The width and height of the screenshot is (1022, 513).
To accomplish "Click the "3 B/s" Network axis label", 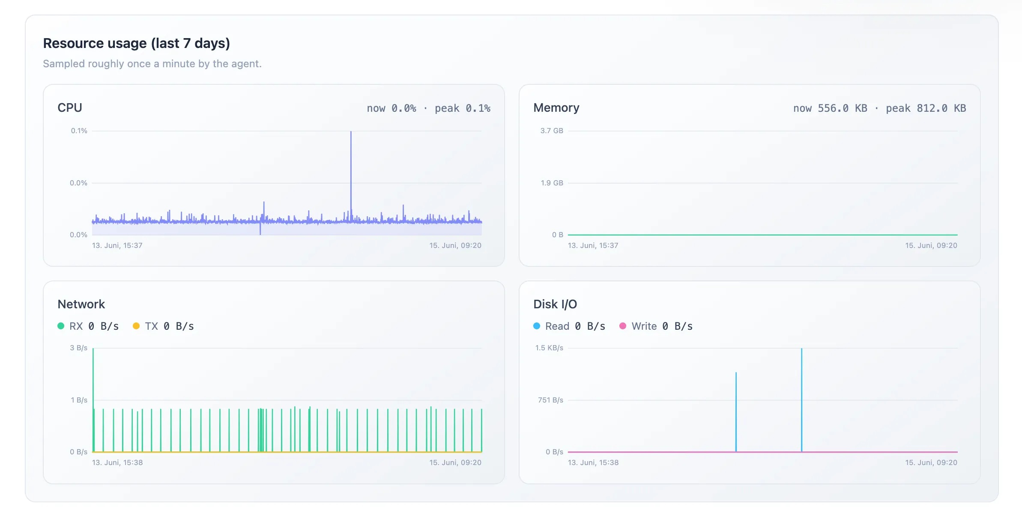I will pyautogui.click(x=79, y=348).
